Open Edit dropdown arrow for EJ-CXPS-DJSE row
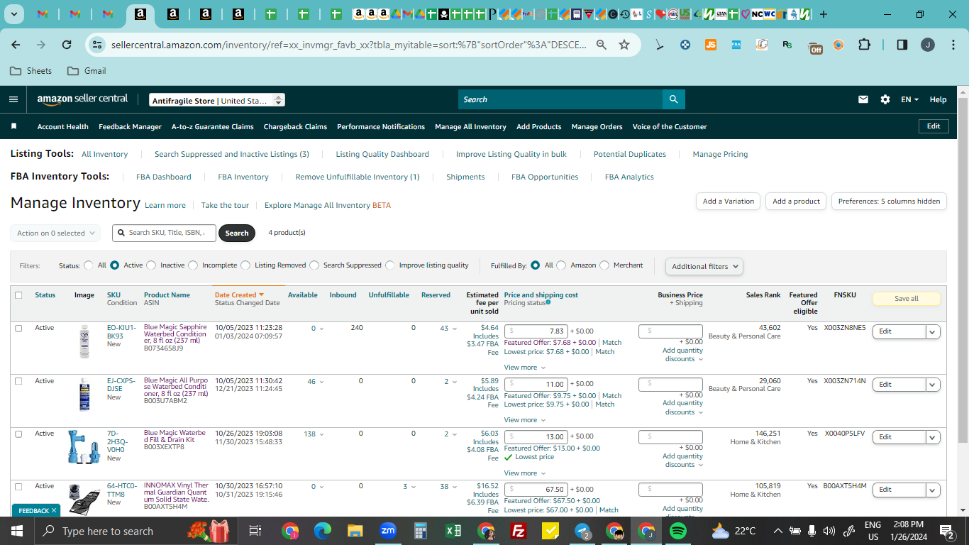The height and width of the screenshot is (545, 969). pos(933,385)
